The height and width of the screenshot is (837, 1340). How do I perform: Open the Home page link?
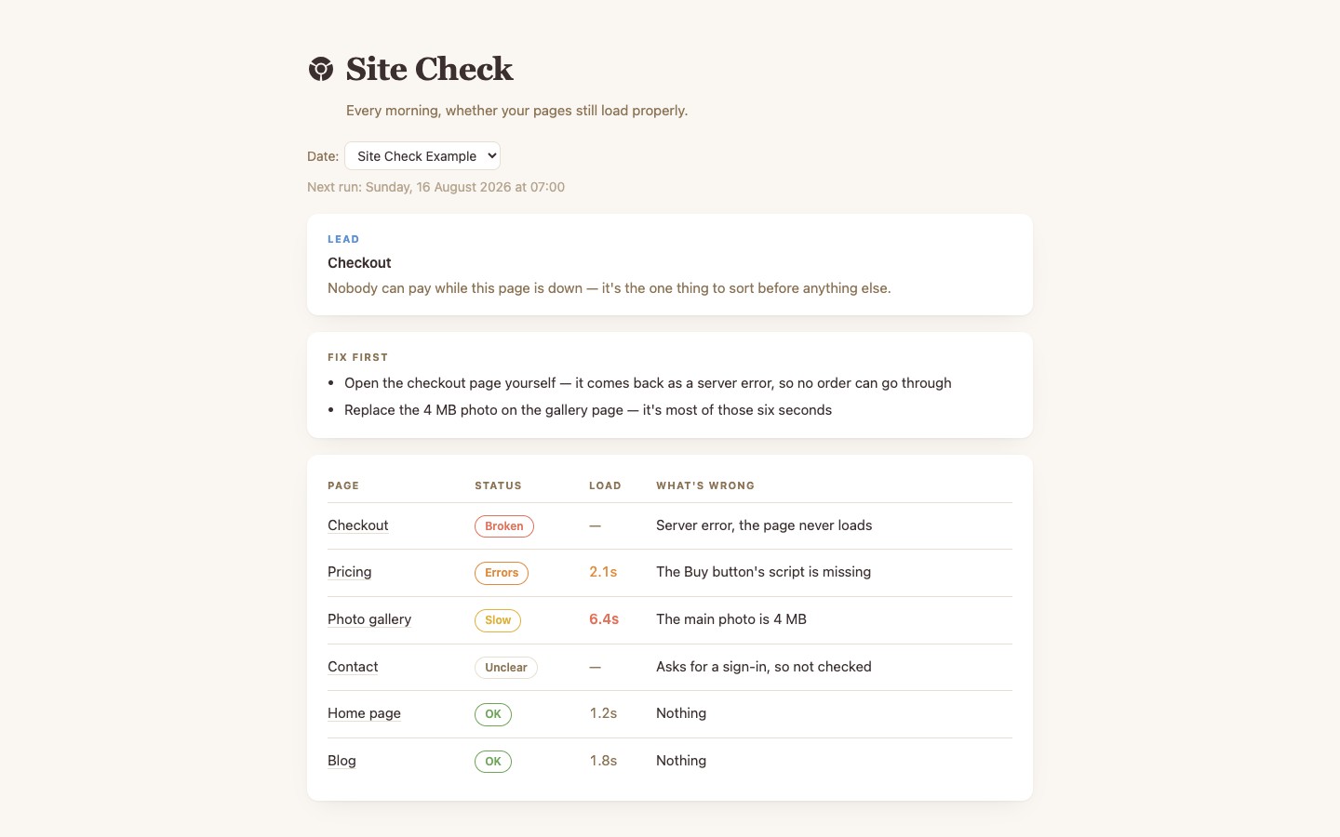click(x=364, y=713)
